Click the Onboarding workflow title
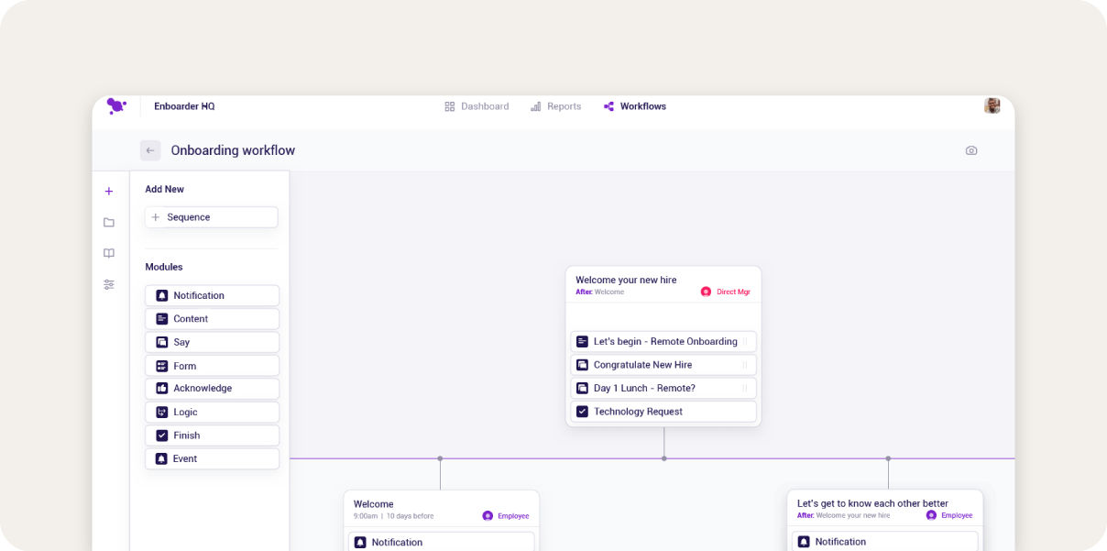The width and height of the screenshot is (1107, 551). pos(233,150)
